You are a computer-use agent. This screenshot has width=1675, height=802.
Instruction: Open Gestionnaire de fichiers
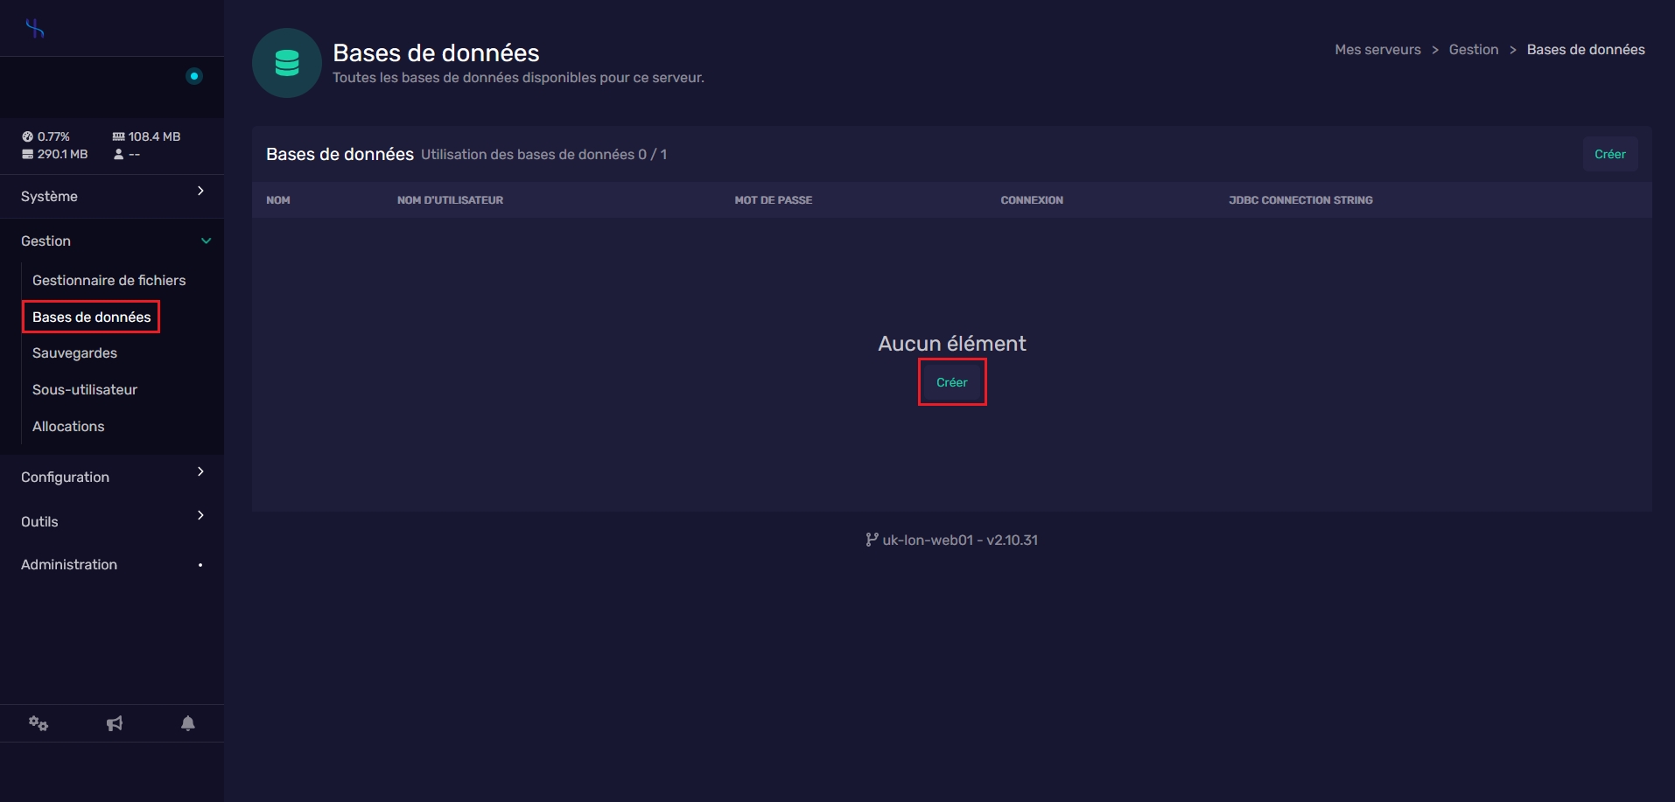click(109, 280)
